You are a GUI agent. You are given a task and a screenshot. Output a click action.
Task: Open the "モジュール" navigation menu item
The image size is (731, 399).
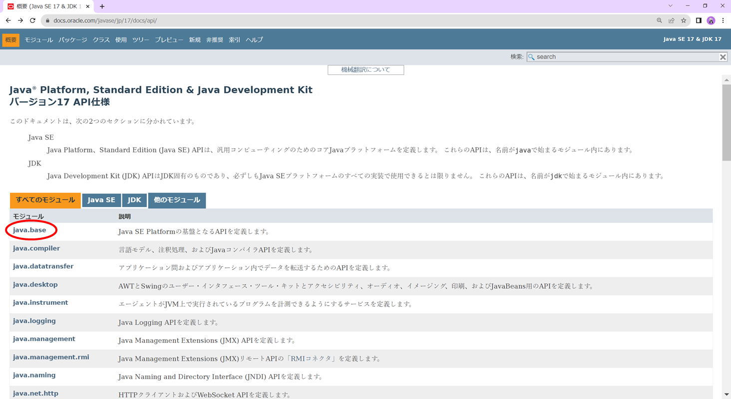[x=38, y=39]
